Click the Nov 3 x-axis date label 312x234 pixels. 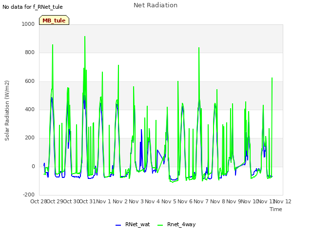pos(136,201)
